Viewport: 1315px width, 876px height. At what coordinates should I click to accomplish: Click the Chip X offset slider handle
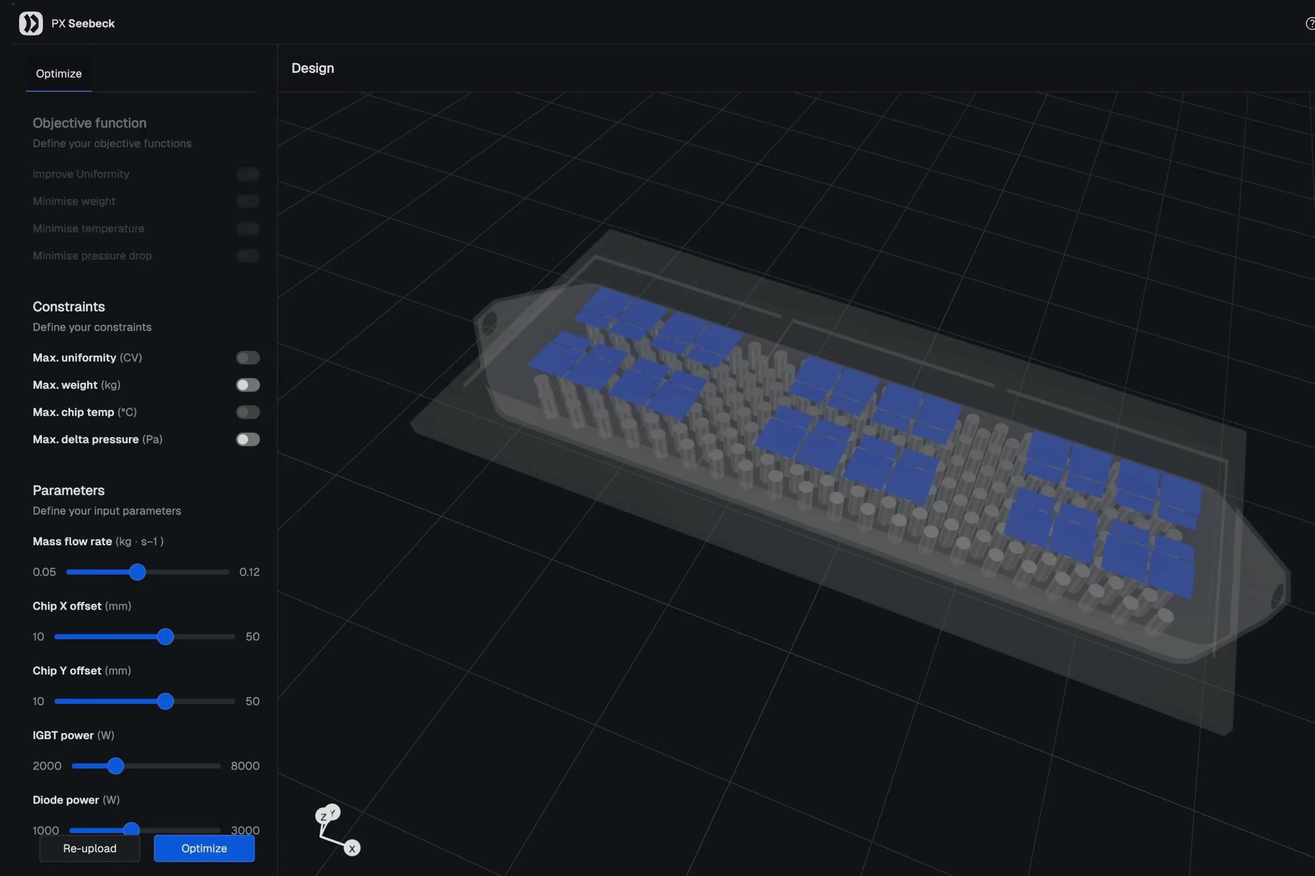pyautogui.click(x=165, y=636)
